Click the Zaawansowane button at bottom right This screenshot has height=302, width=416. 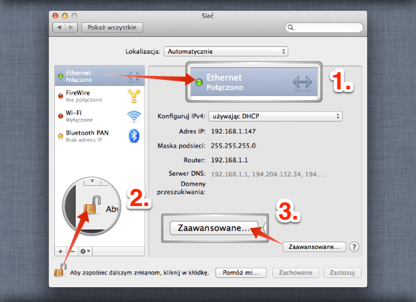[315, 247]
